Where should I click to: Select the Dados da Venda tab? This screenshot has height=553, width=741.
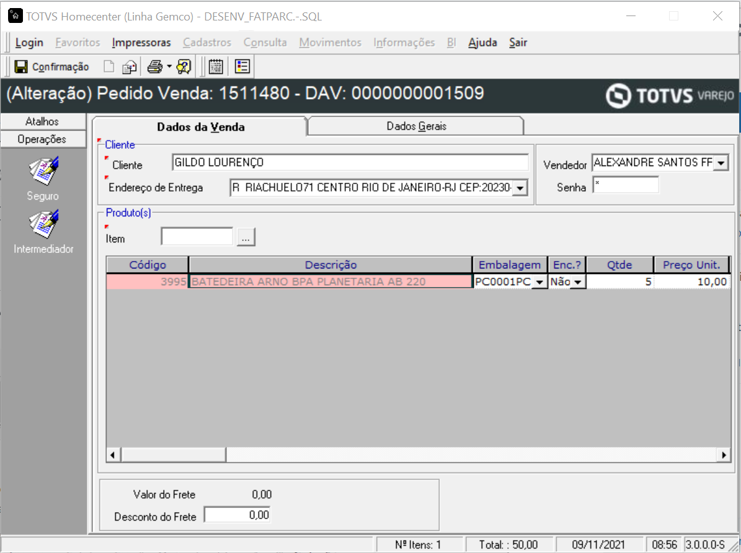[200, 126]
